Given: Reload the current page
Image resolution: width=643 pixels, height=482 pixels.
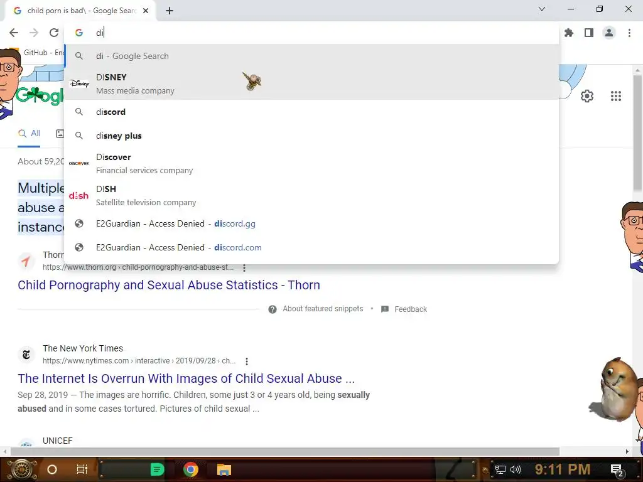Looking at the screenshot, I should tap(54, 33).
